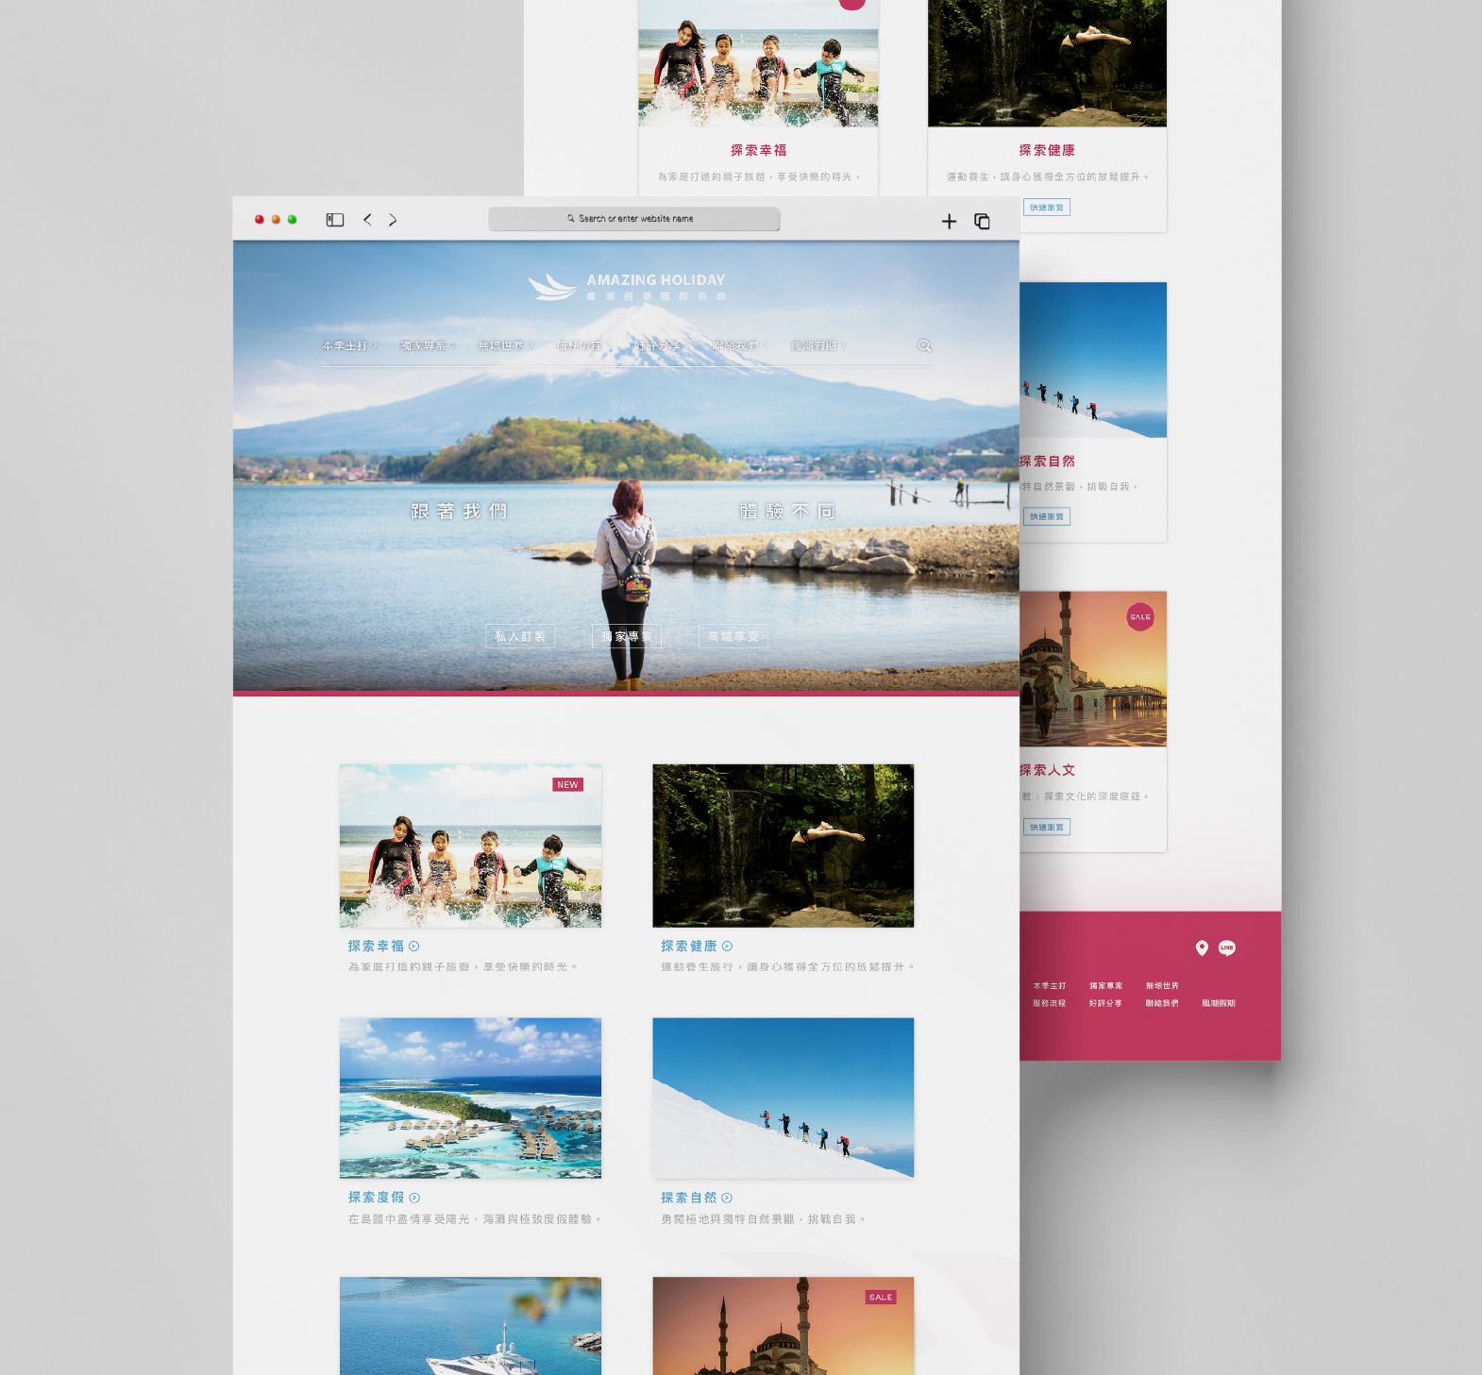Open the island resort 探索度假 thumbnail
Viewport: 1483px width, 1375px height.
point(470,1098)
